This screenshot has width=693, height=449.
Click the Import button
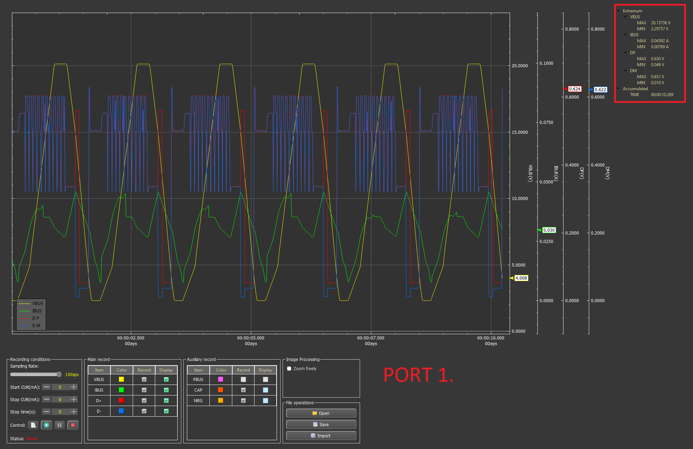[x=321, y=436]
